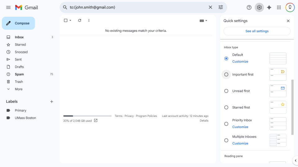Clear the search with the X icon
This screenshot has height=167, width=298.
click(210, 7)
